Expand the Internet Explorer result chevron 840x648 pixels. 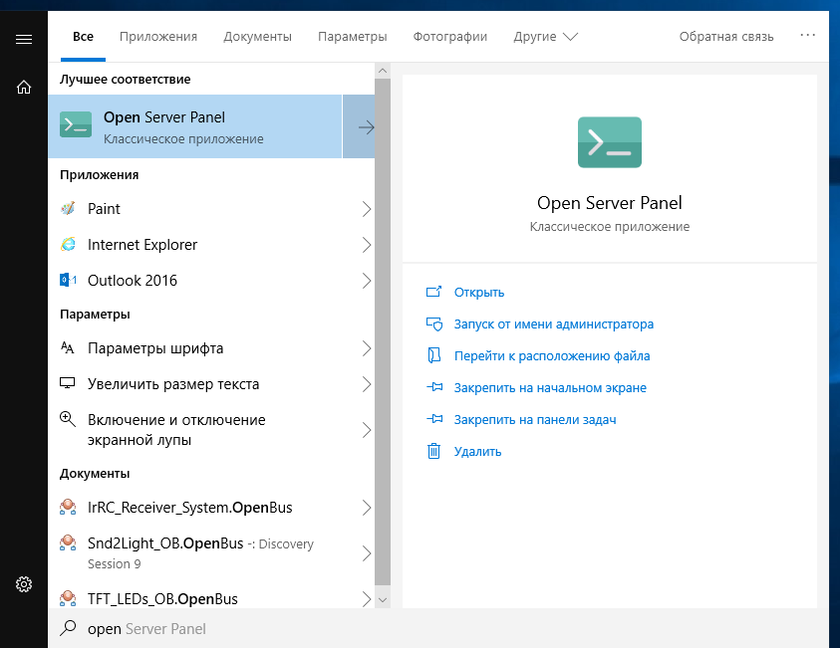click(367, 245)
